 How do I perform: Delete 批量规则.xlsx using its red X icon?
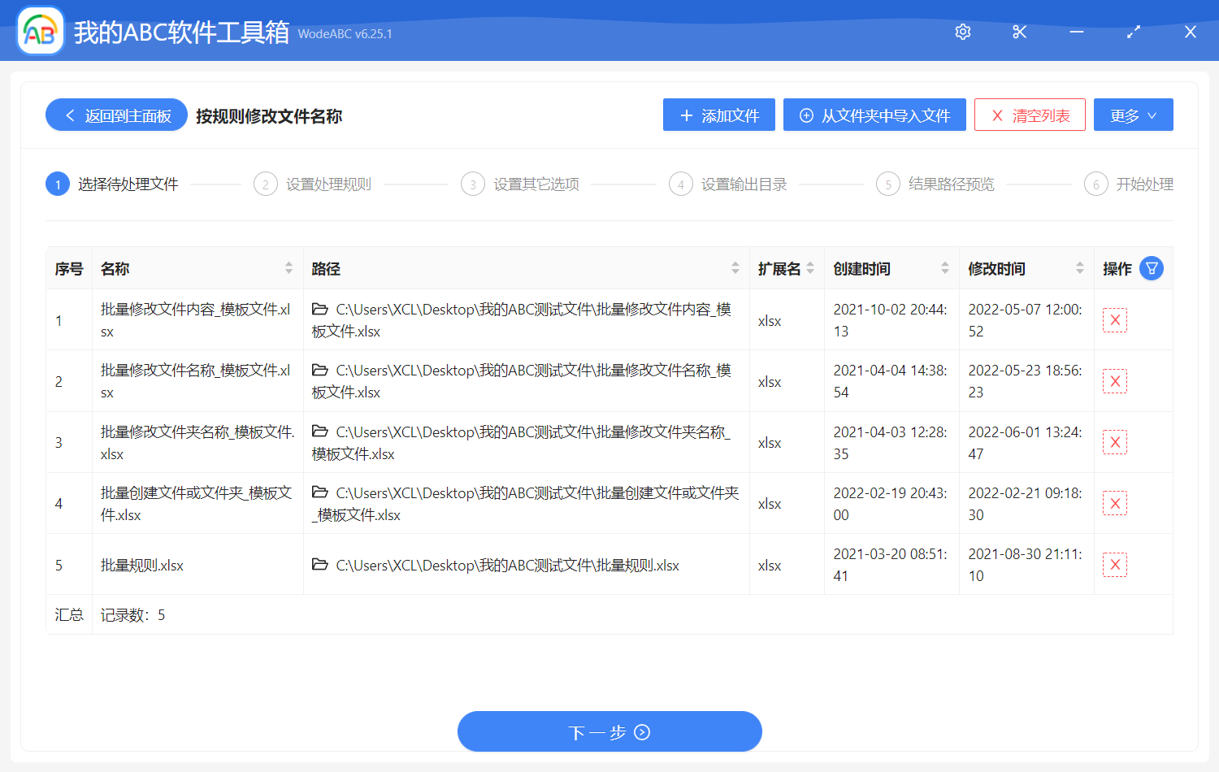pos(1115,564)
